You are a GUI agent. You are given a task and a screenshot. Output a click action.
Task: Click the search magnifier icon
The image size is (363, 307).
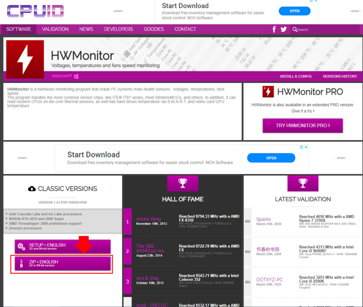tap(294, 29)
